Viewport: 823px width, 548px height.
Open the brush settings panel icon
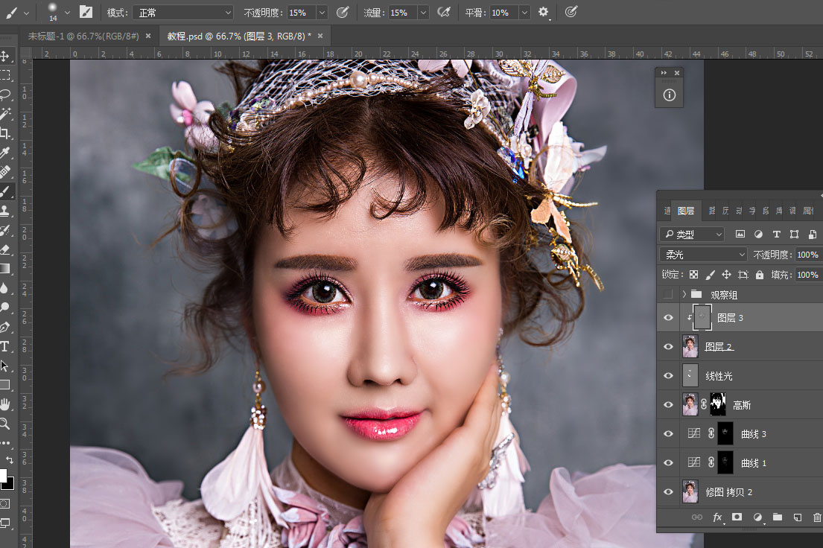coord(86,12)
